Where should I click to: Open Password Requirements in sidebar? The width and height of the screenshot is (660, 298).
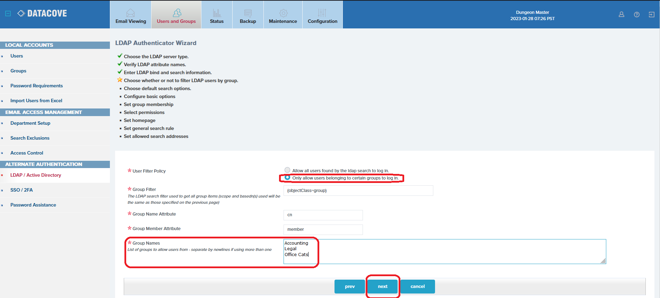tap(36, 86)
